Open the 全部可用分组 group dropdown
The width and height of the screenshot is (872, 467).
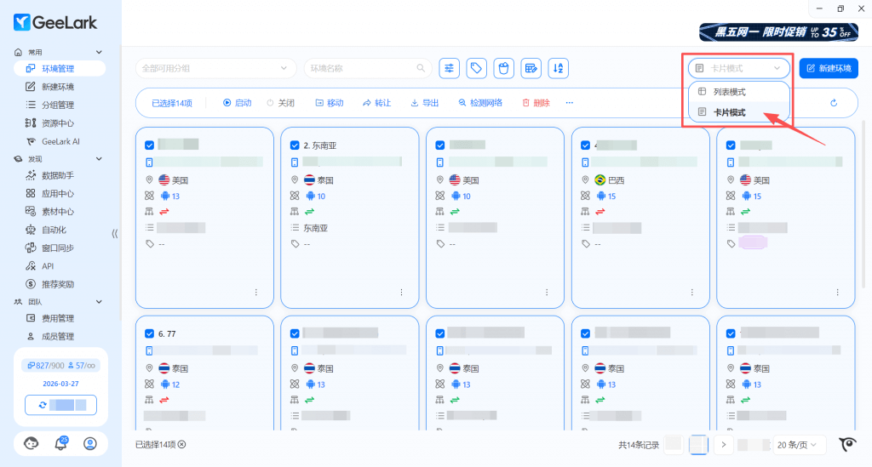click(x=215, y=68)
